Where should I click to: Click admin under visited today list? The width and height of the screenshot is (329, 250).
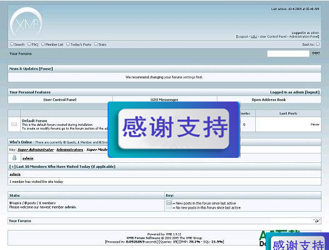click(x=15, y=174)
